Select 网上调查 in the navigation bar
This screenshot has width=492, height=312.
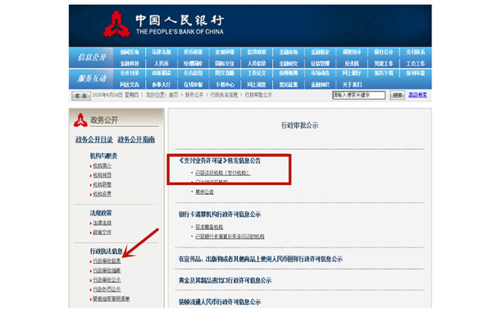pyautogui.click(x=257, y=84)
